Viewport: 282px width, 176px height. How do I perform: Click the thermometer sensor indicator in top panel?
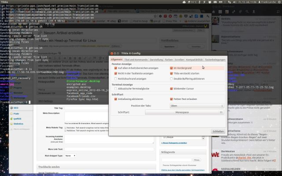pos(200,2)
